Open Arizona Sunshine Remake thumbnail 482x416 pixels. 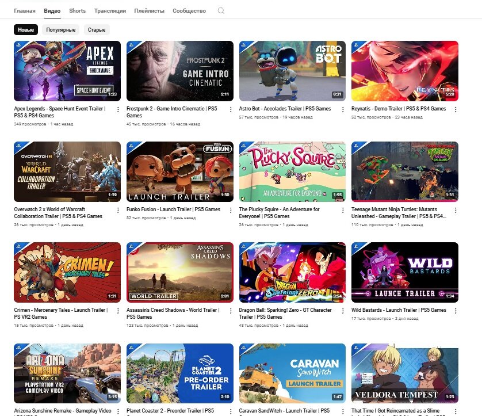tap(67, 373)
